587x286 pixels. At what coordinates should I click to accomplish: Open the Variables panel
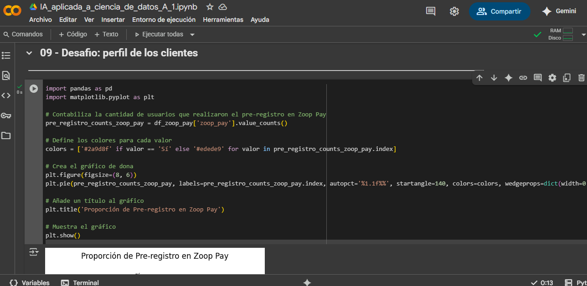(30, 282)
